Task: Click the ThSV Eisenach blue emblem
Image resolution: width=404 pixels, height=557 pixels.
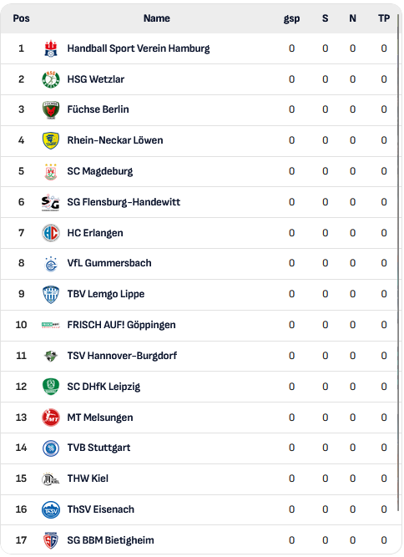Action: 51,509
